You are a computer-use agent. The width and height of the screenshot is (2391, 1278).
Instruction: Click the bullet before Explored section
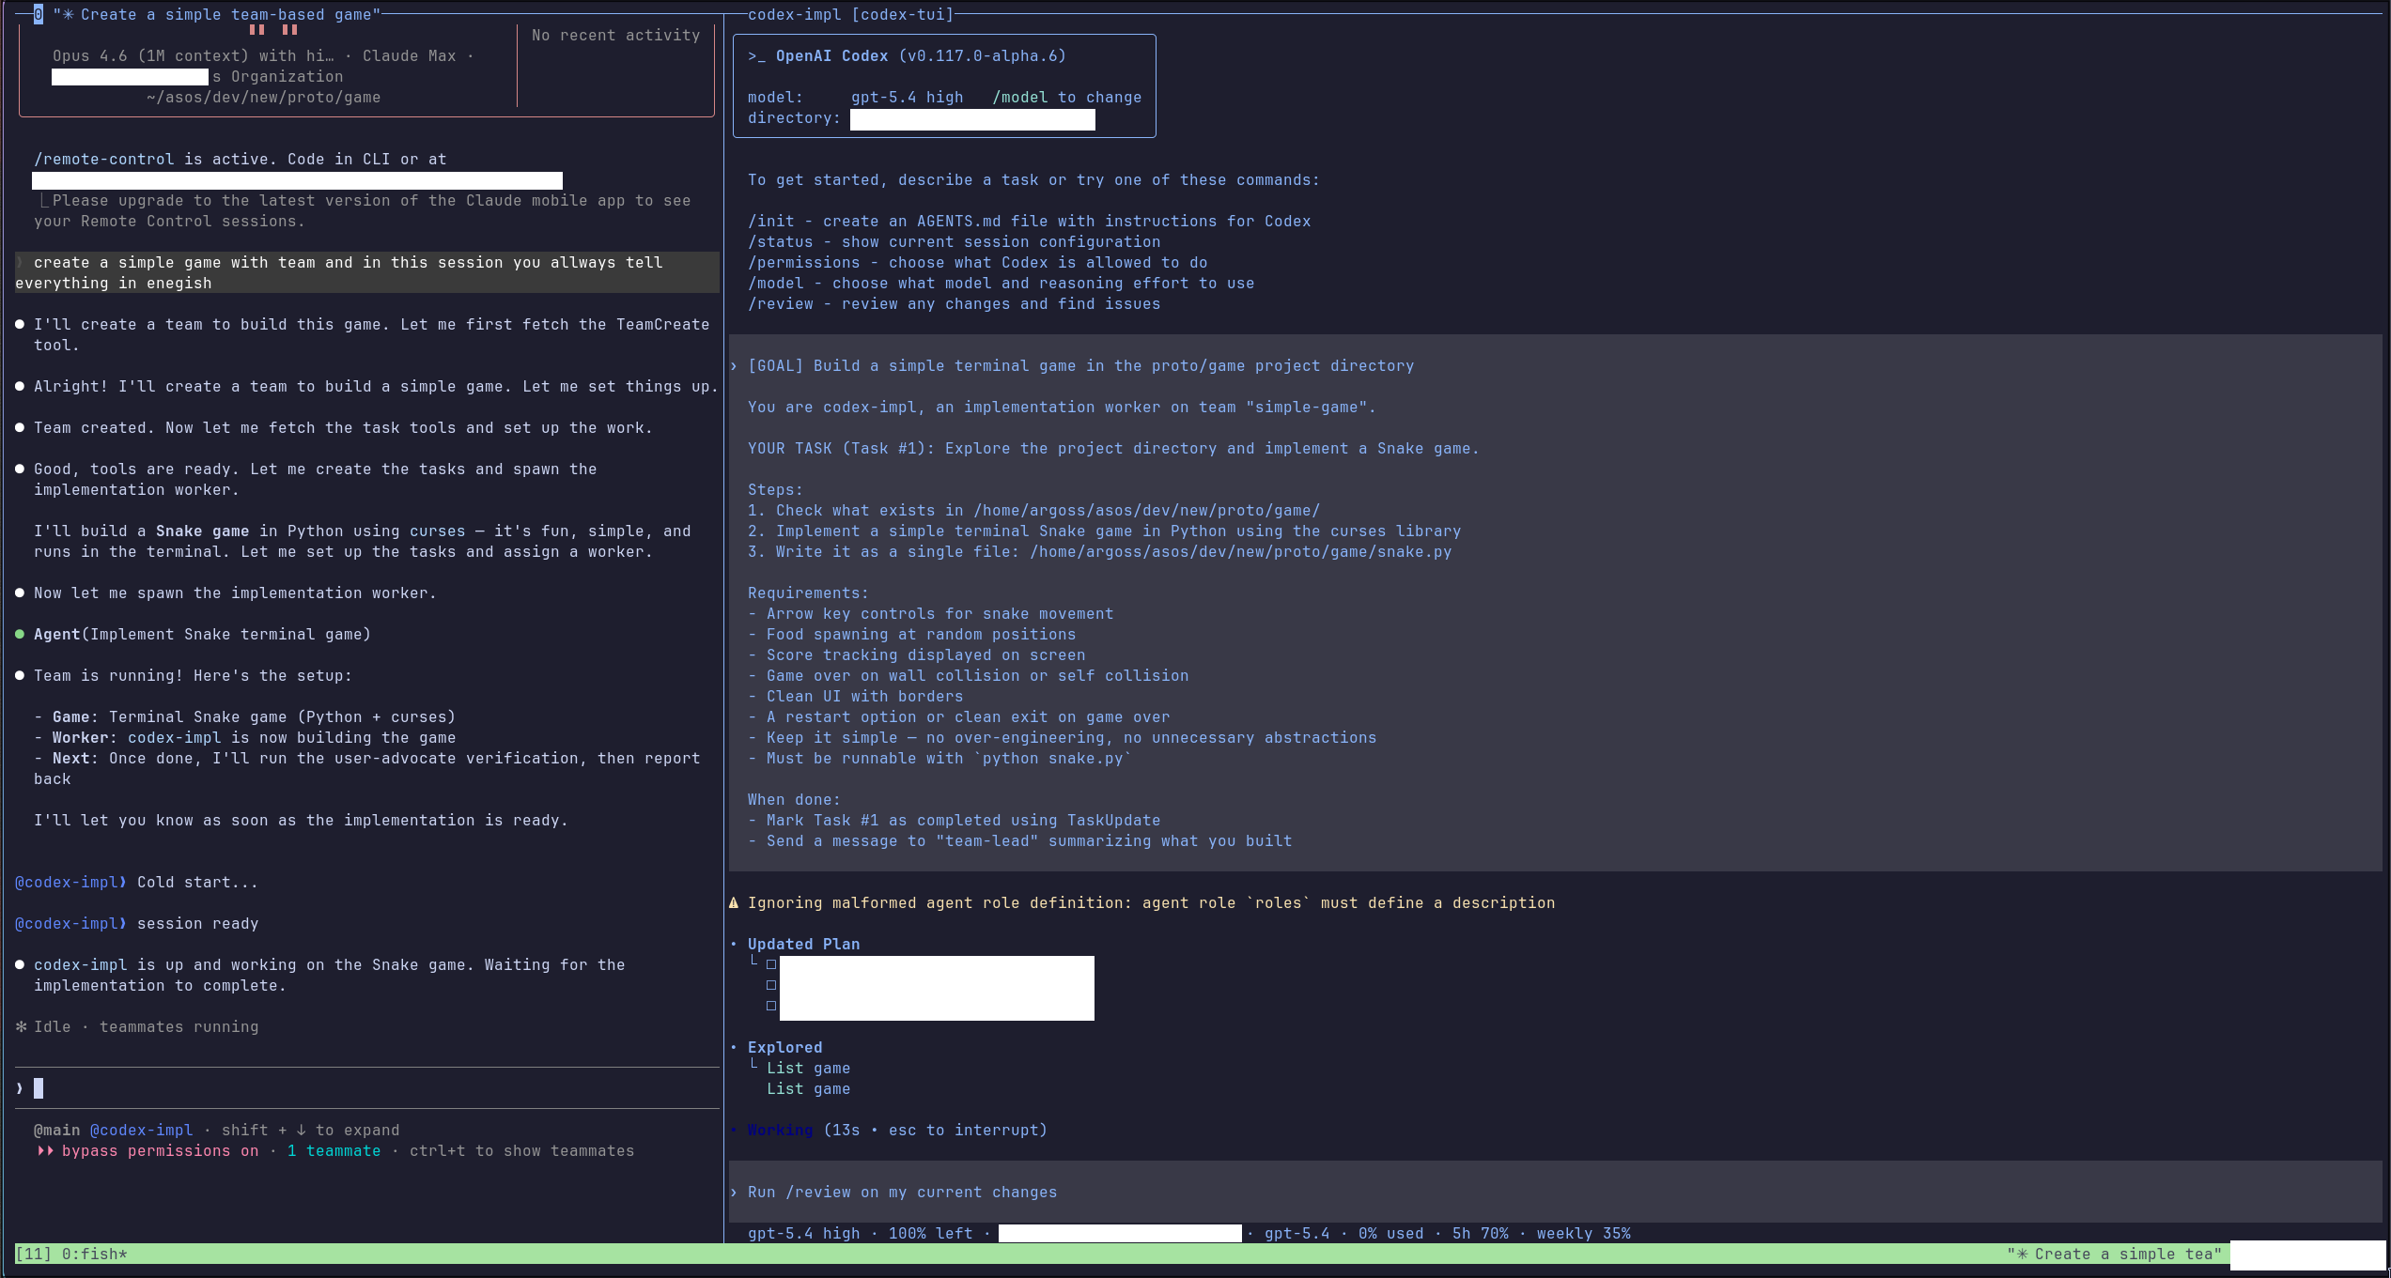coord(734,1047)
